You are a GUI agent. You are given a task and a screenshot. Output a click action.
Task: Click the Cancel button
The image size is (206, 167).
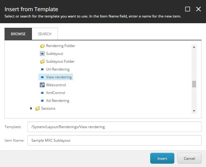[189, 158]
